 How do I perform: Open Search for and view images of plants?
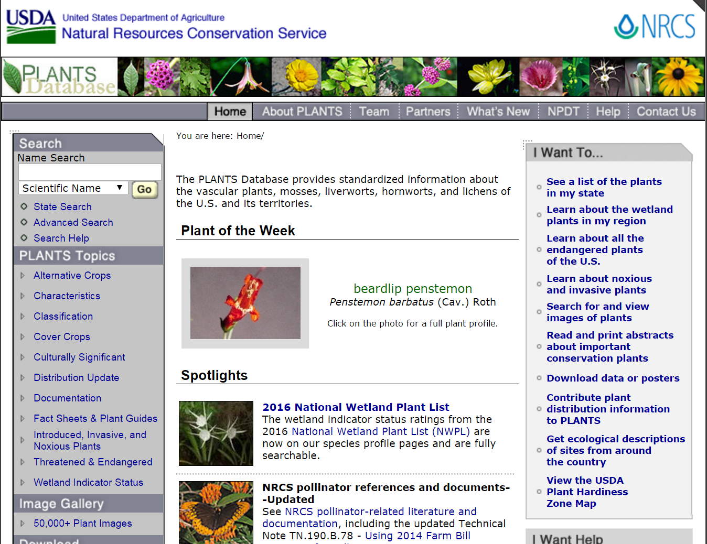pyautogui.click(x=598, y=312)
